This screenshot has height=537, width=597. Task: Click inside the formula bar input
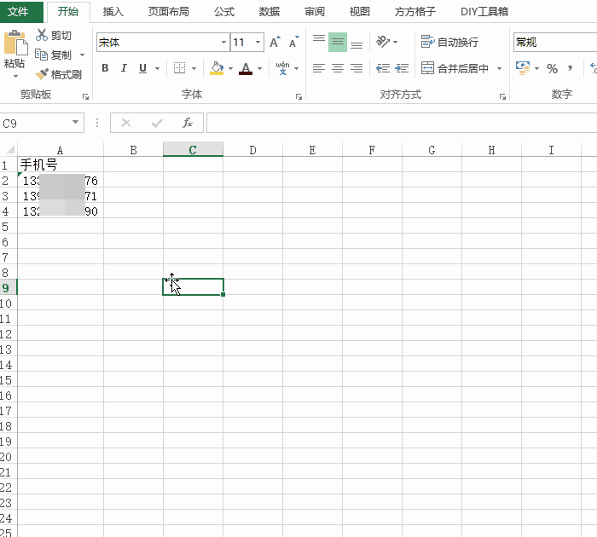[x=402, y=123]
